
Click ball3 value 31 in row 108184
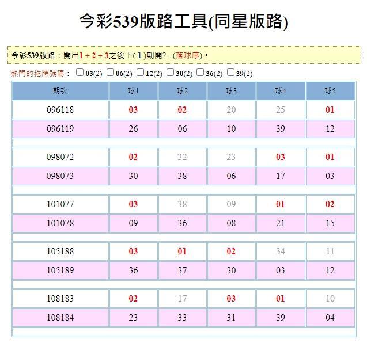pyautogui.click(x=231, y=318)
